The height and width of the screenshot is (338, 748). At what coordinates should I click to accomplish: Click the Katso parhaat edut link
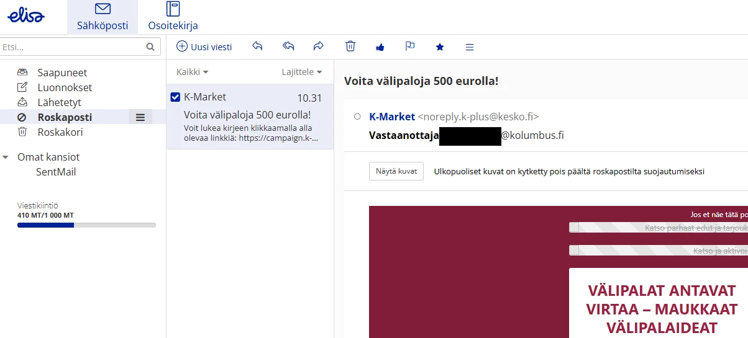tap(695, 228)
